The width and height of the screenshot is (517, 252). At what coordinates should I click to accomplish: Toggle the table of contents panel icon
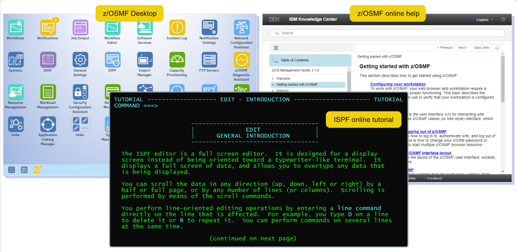tap(276, 48)
